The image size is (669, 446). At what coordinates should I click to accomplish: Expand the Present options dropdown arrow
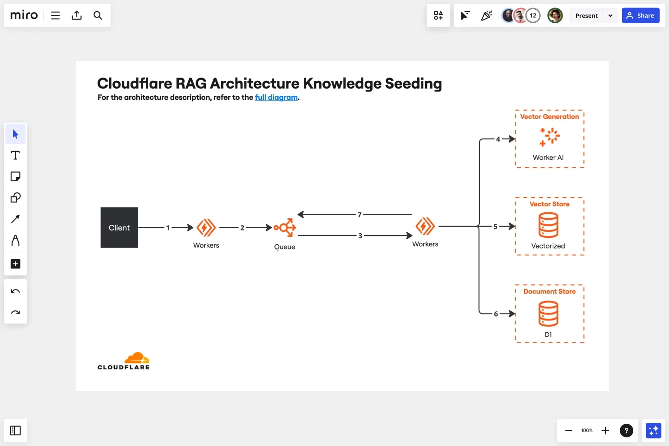(610, 15)
